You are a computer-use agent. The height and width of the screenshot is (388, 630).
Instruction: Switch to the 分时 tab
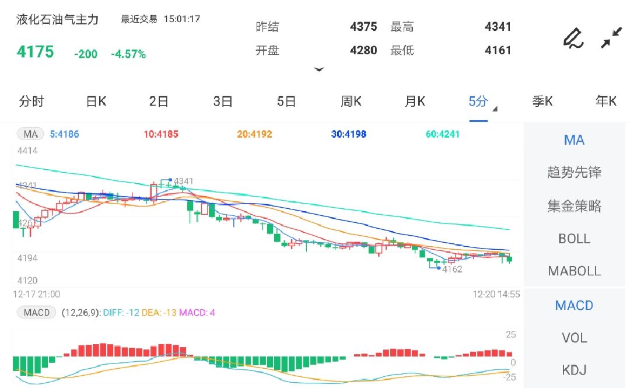pos(32,101)
